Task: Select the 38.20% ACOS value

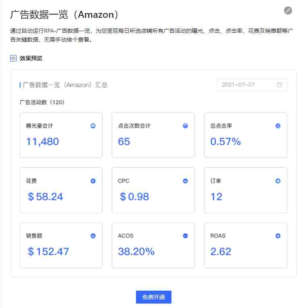Action: pos(136,251)
